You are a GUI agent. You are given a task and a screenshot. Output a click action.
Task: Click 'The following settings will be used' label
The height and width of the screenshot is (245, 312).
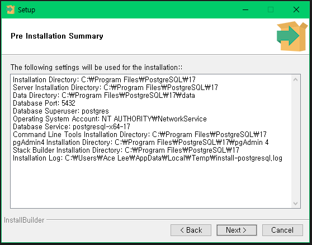tap(96, 68)
